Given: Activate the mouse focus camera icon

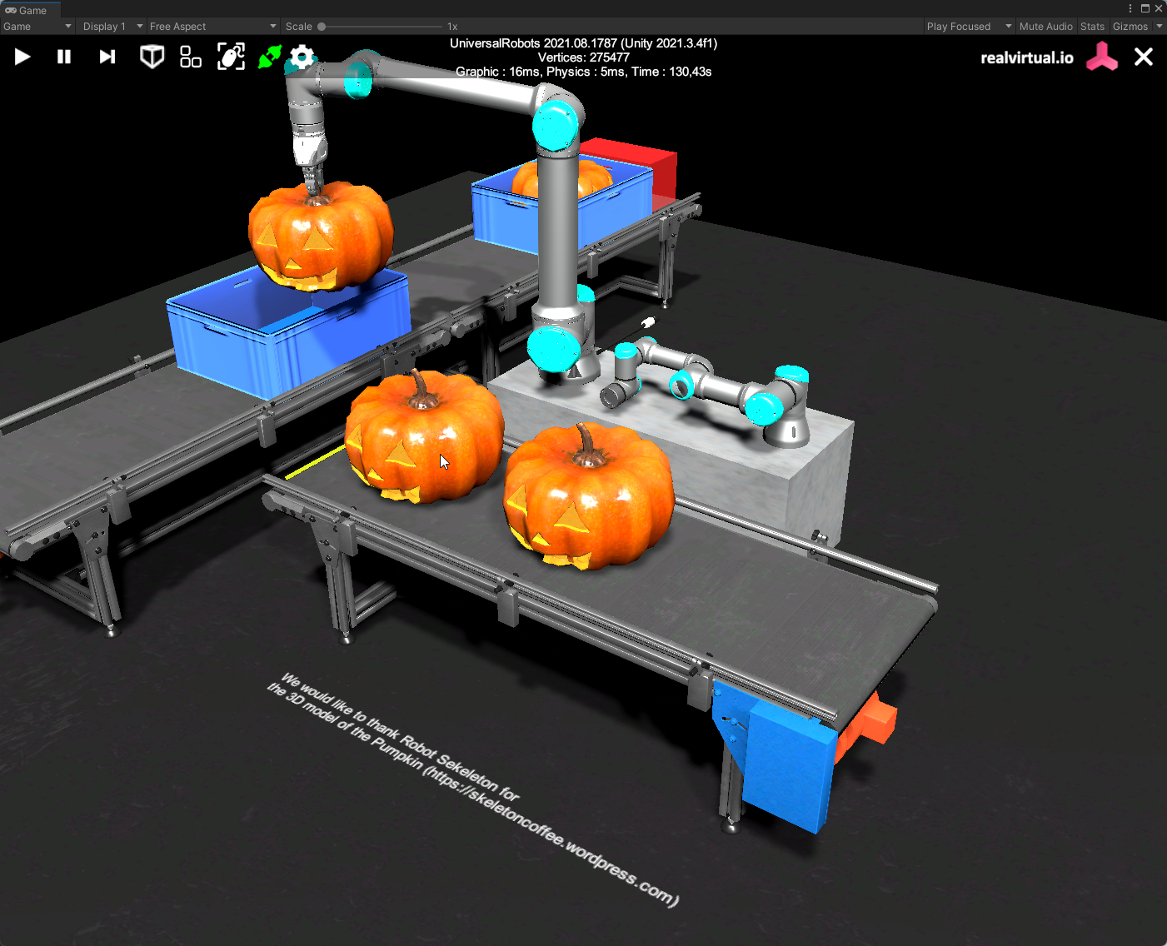Looking at the screenshot, I should 231,57.
